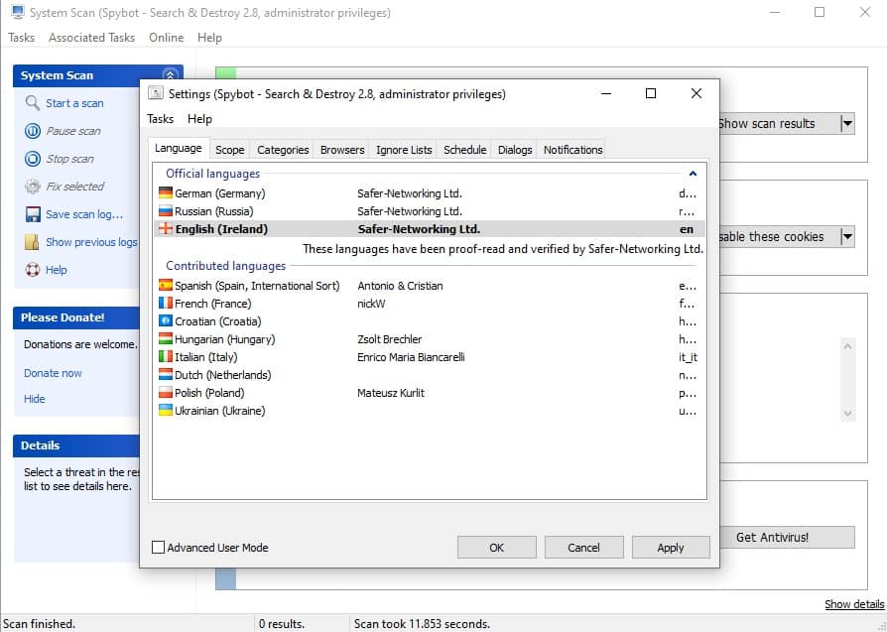Maximize the Settings dialog window
Image resolution: width=887 pixels, height=632 pixels.
(x=651, y=93)
